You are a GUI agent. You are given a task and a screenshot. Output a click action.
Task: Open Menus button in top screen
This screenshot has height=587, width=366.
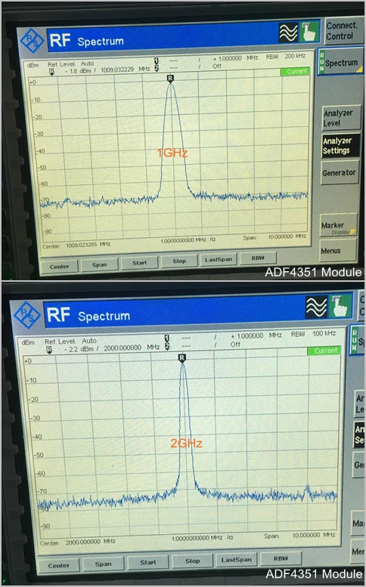point(338,250)
